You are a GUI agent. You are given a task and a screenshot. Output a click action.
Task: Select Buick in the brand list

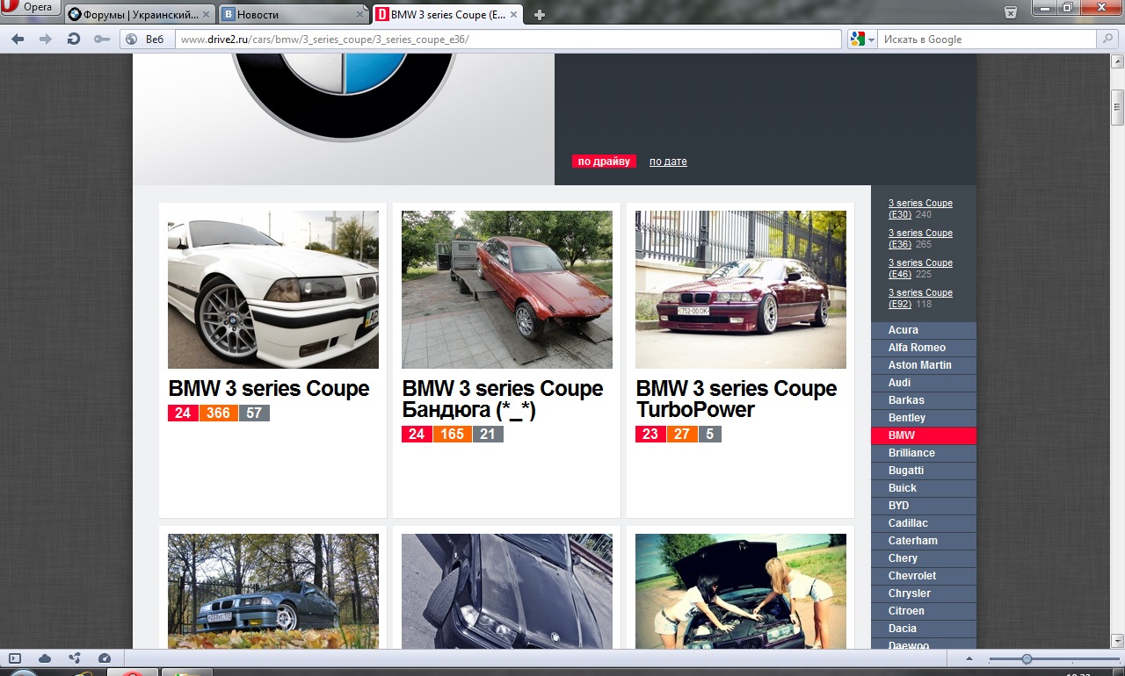click(x=924, y=488)
